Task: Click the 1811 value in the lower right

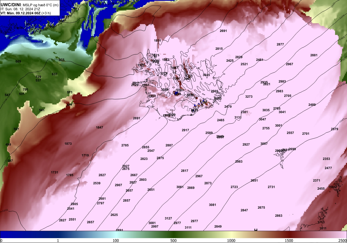Action: tap(323, 228)
